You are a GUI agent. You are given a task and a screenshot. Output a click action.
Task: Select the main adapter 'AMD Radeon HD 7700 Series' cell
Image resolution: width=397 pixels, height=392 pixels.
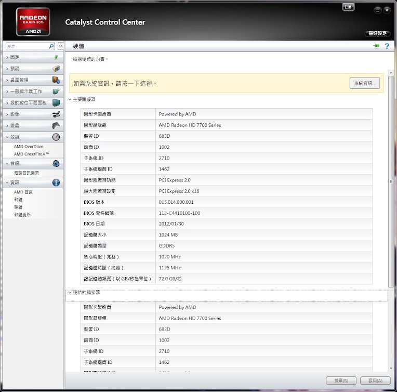pyautogui.click(x=264, y=125)
